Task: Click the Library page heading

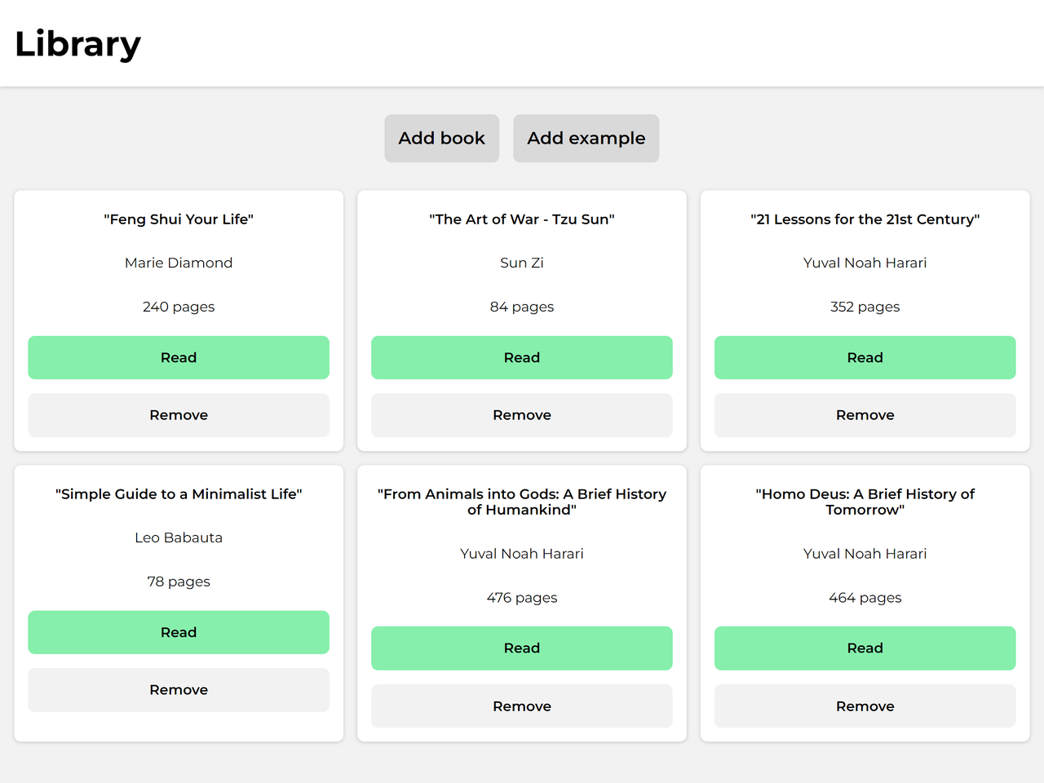Action: pos(78,44)
